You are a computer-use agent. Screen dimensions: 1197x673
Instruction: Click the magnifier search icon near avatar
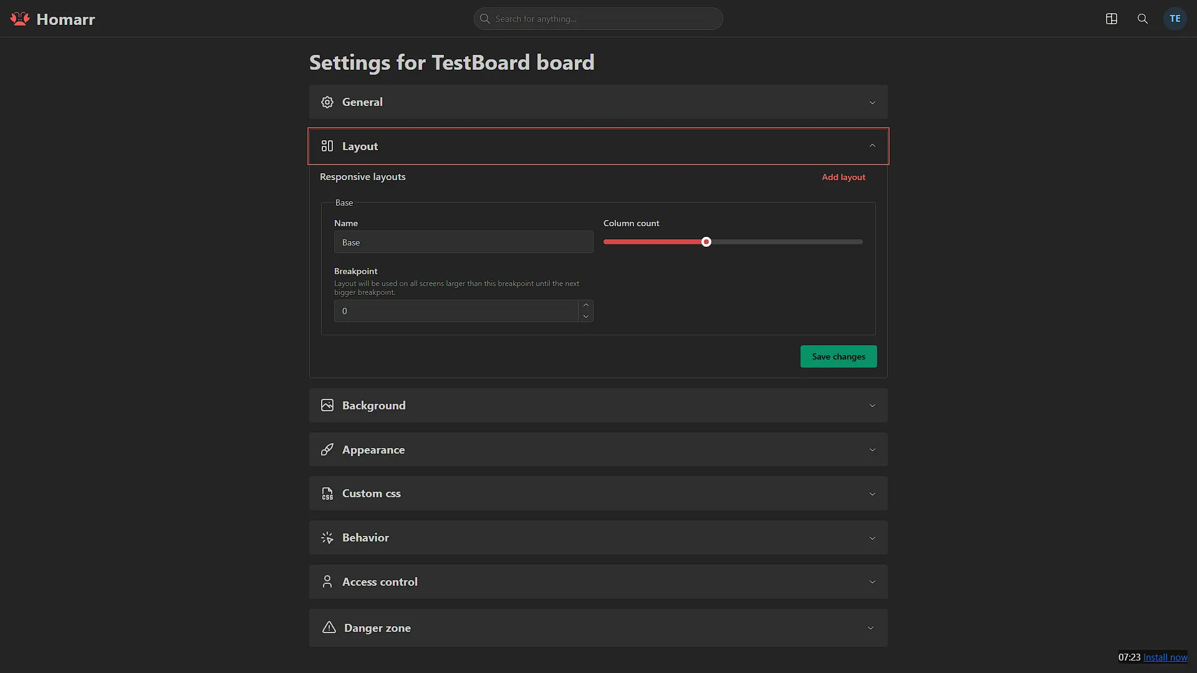(1143, 19)
